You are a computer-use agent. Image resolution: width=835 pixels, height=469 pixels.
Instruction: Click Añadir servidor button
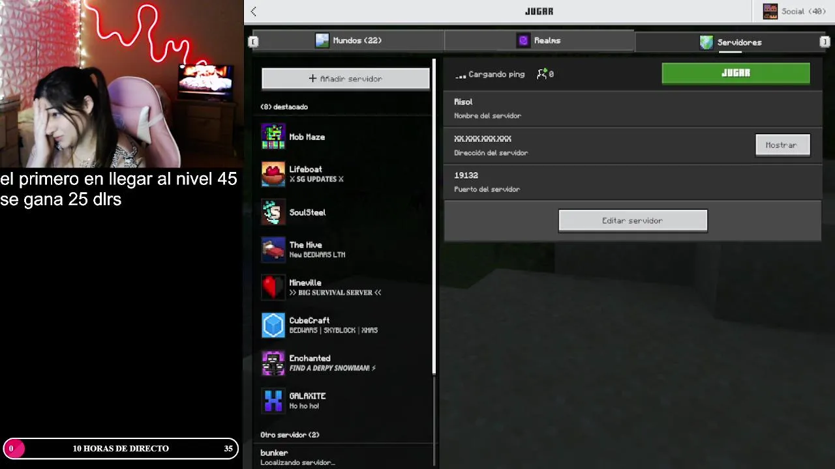[346, 79]
